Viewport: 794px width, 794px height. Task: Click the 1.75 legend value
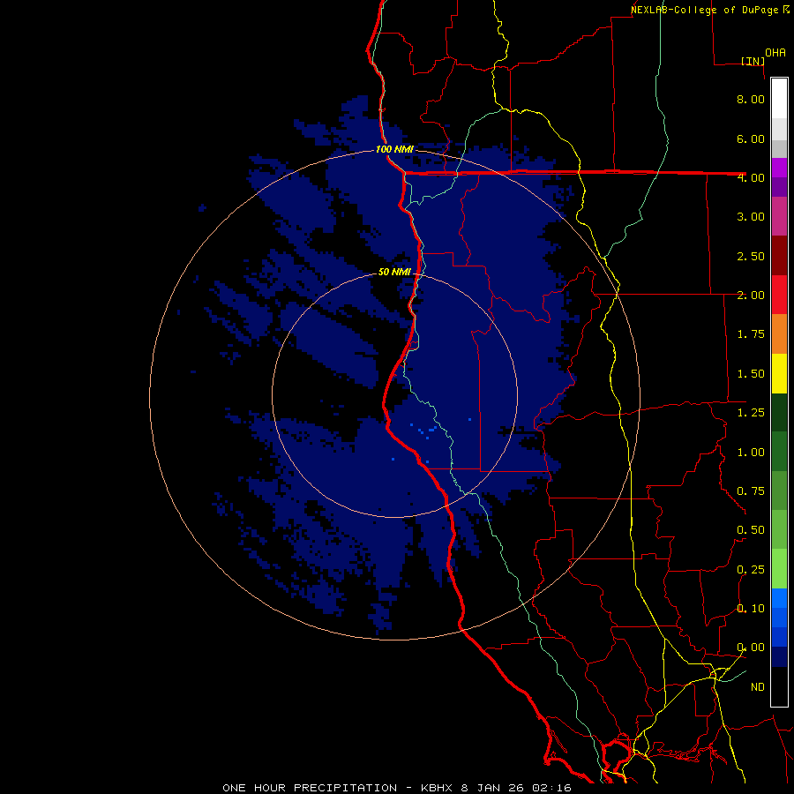(751, 334)
